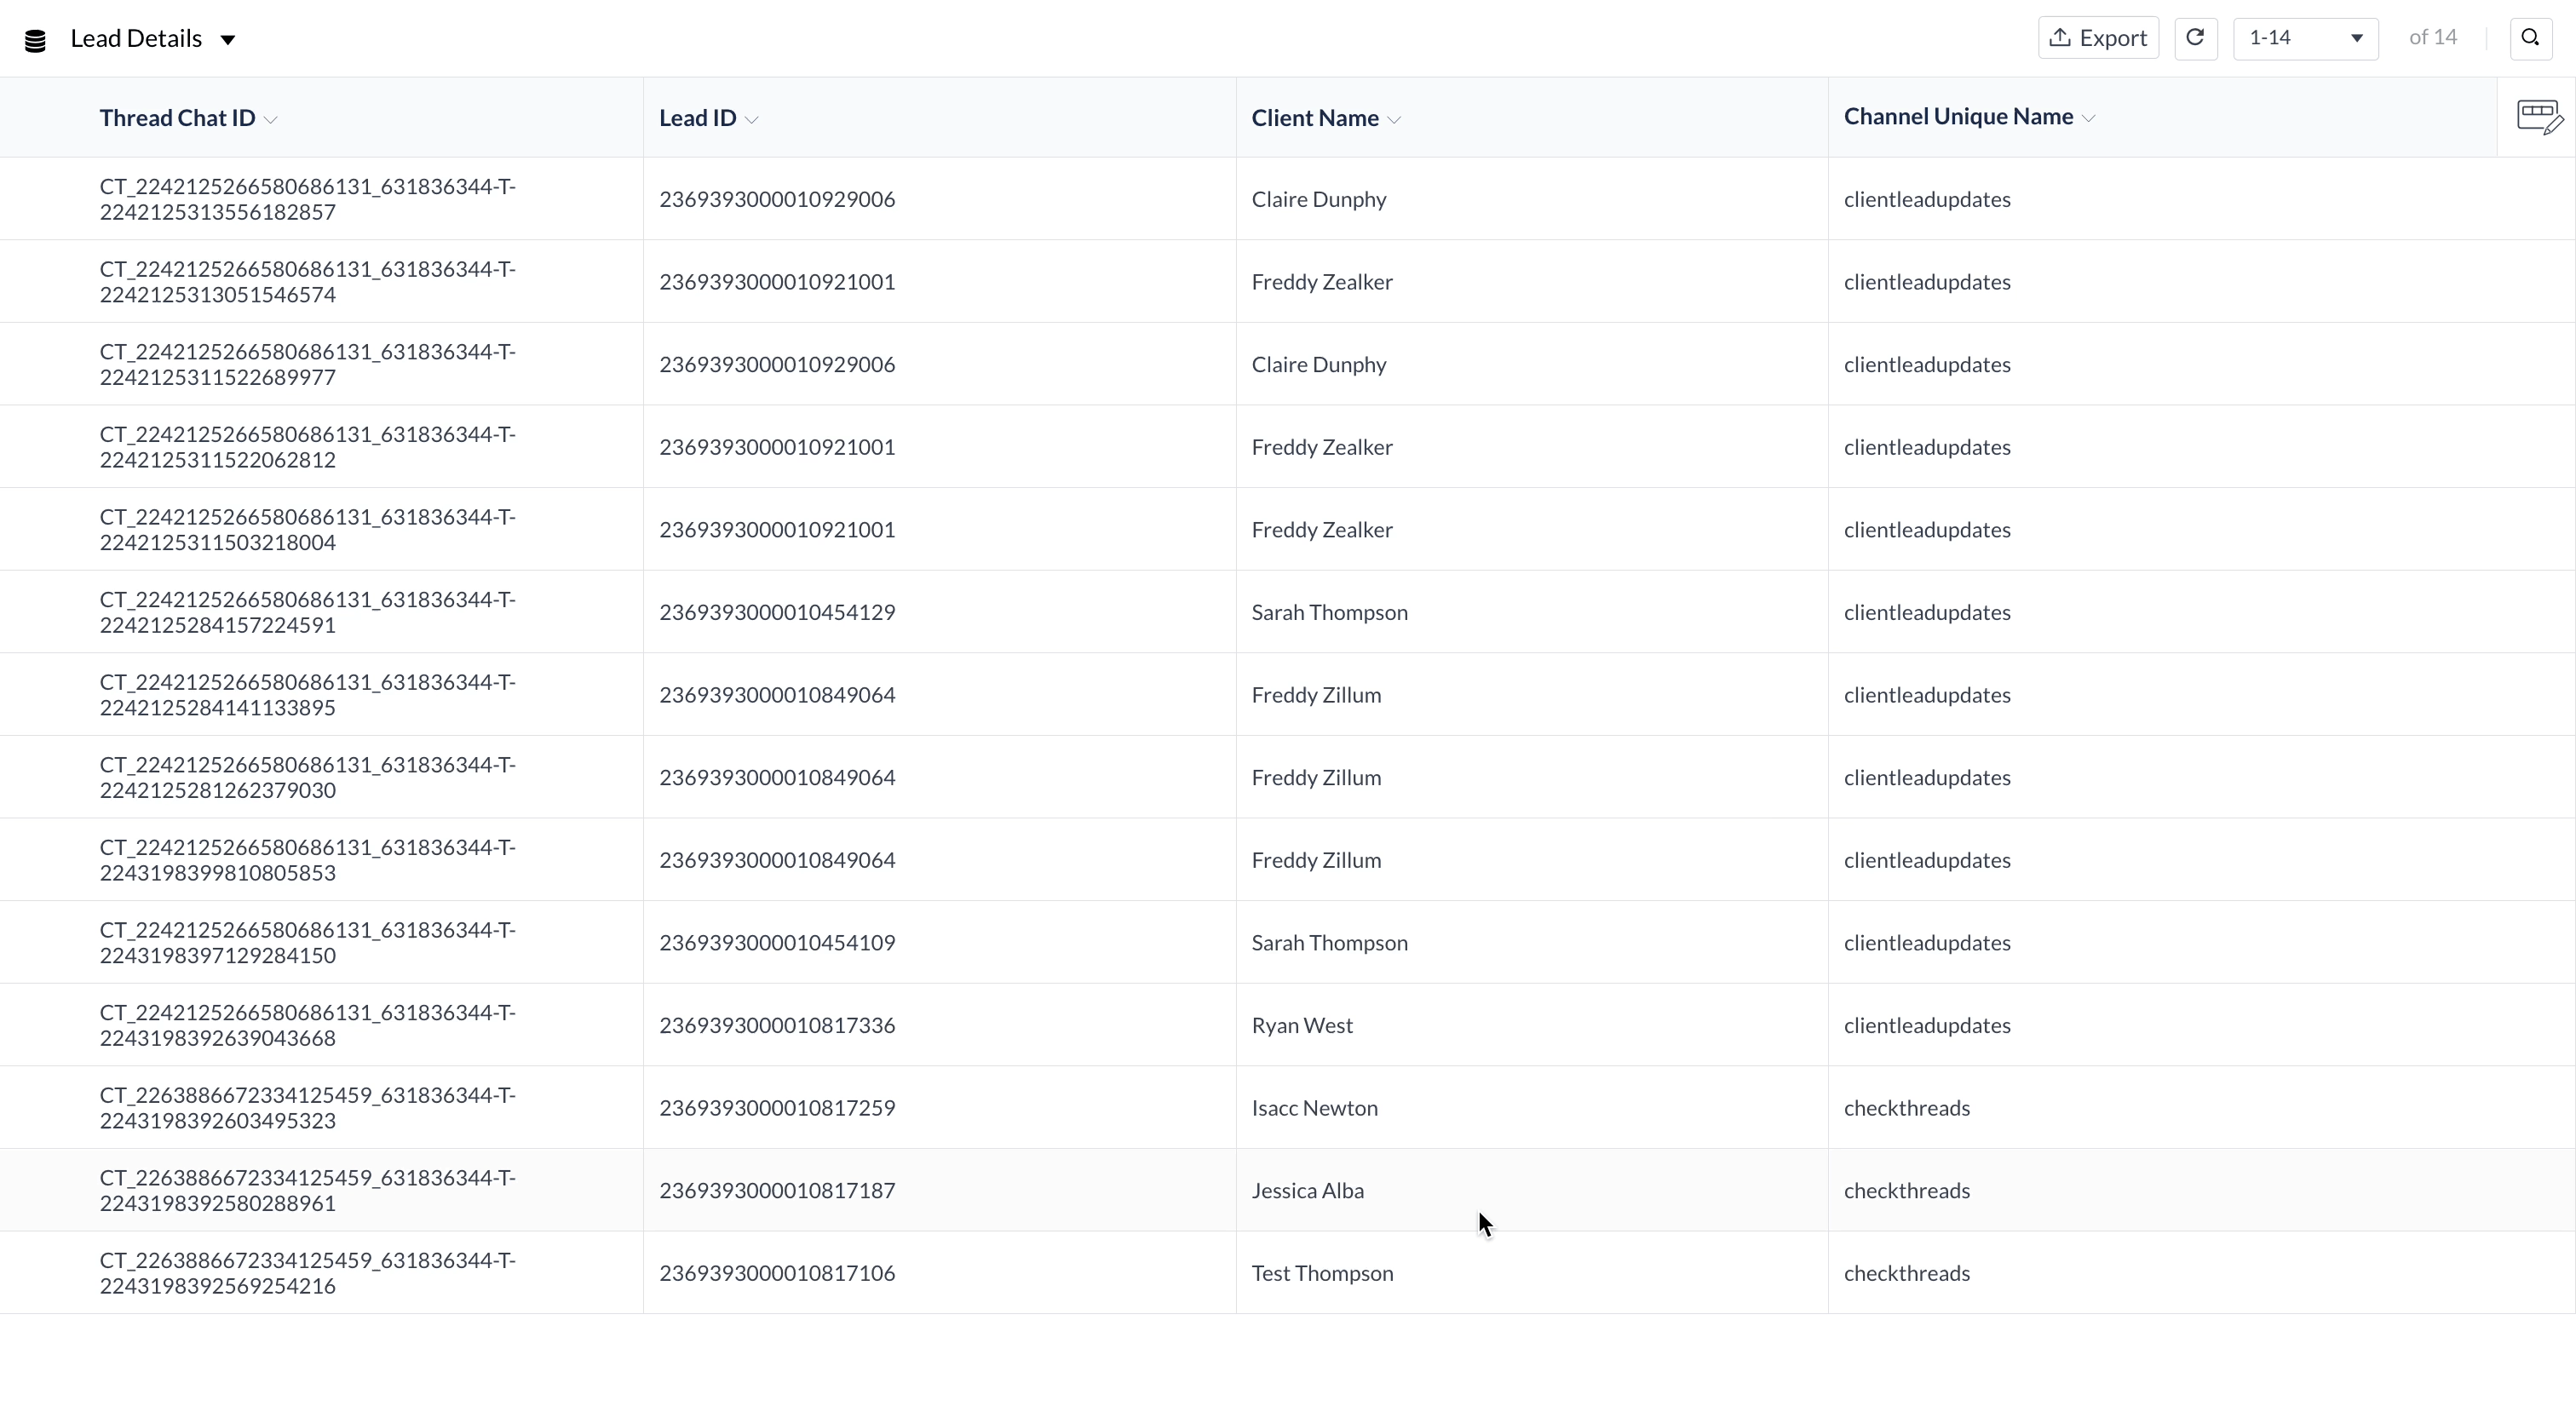
Task: Click Isacc Newton client name
Action: point(1314,1108)
